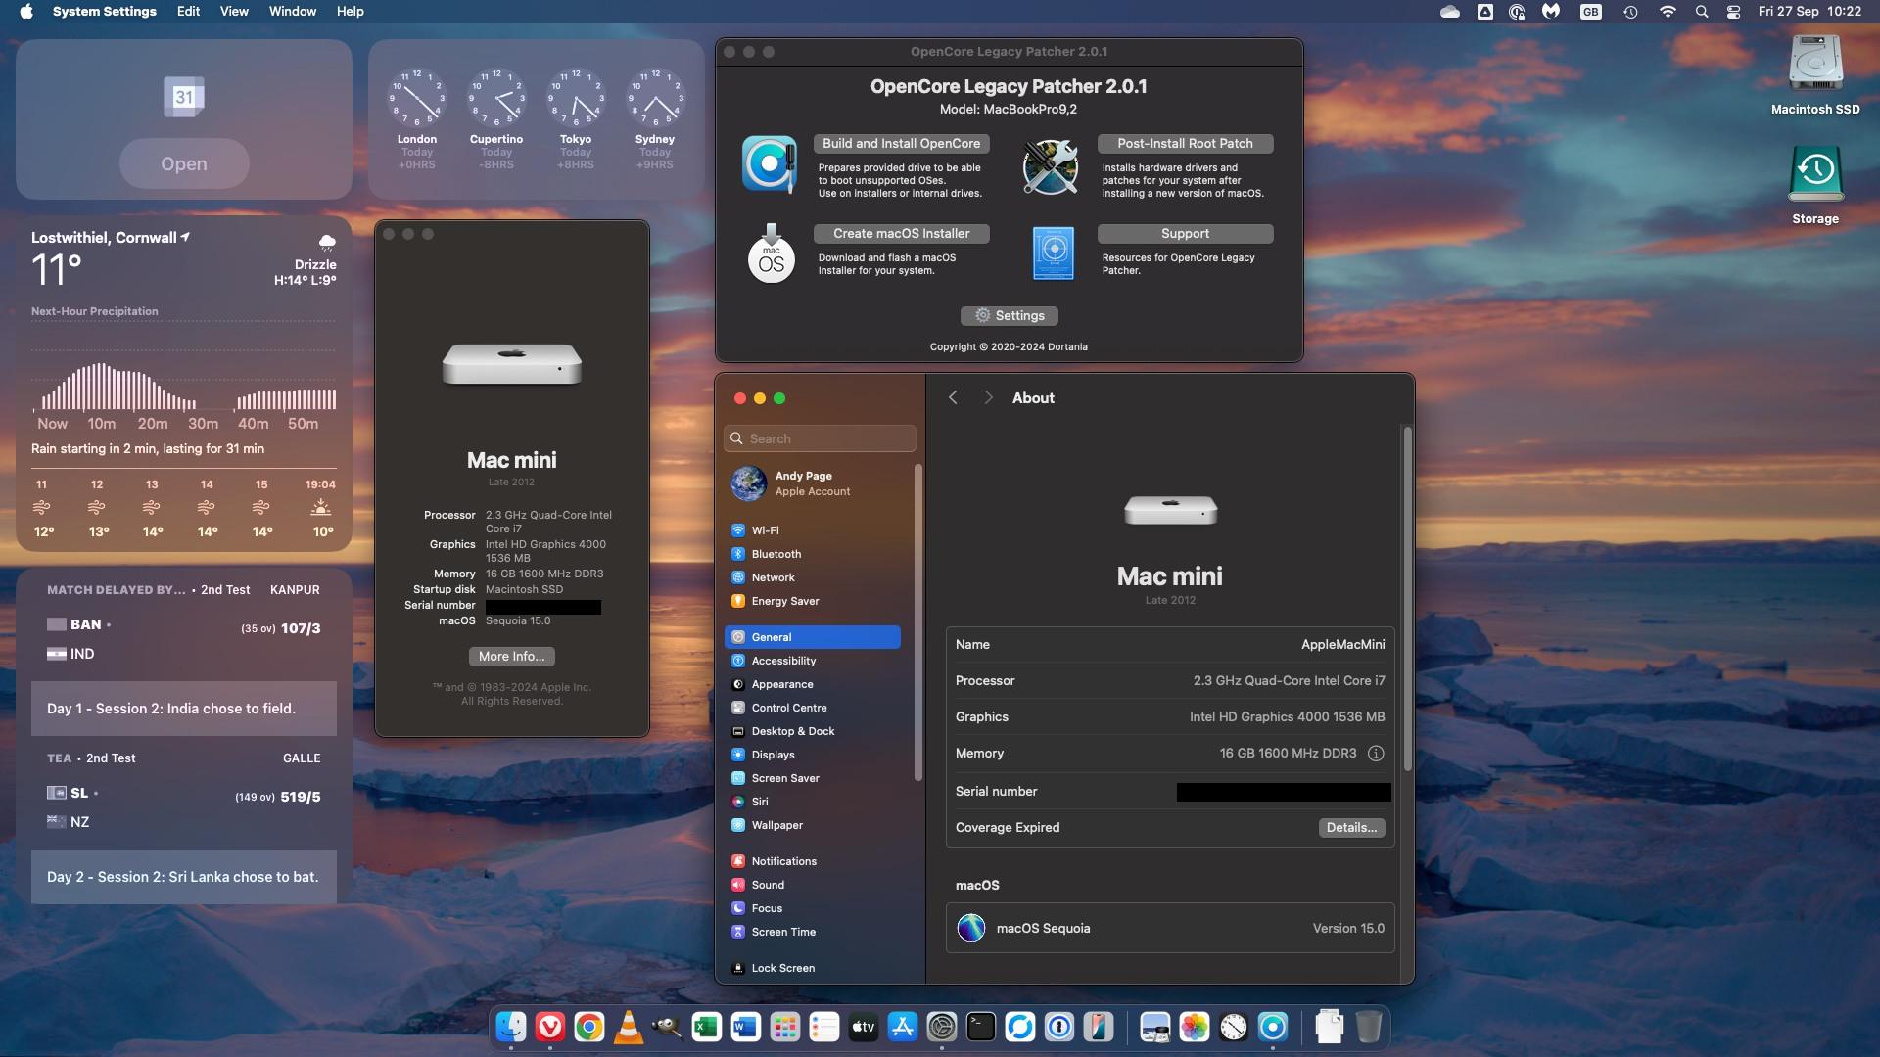This screenshot has height=1057, width=1880.
Task: Open the Help menu
Action: [x=350, y=11]
